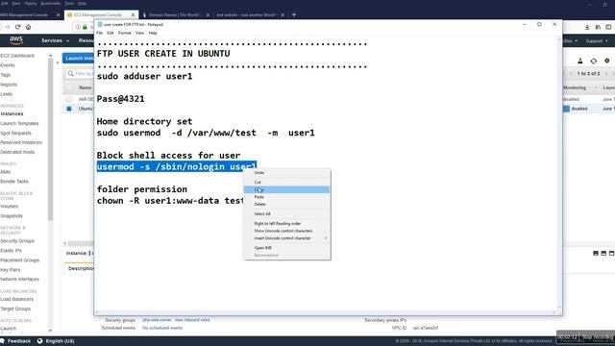Open Key Pairs in EC2 sidebar
This screenshot has width=615, height=346.
(11, 270)
